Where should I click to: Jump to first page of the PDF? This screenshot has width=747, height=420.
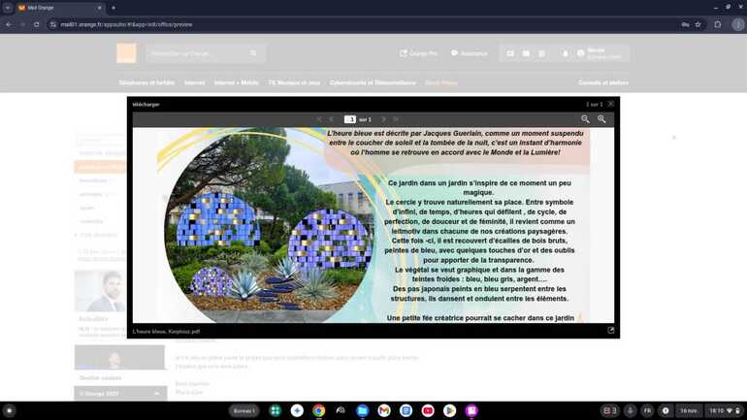point(318,119)
